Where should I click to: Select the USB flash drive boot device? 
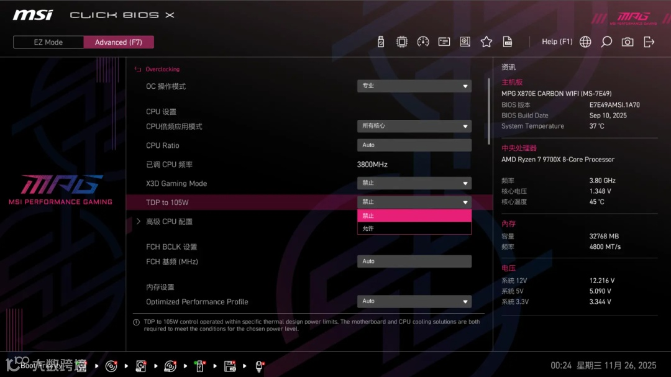pyautogui.click(x=199, y=366)
